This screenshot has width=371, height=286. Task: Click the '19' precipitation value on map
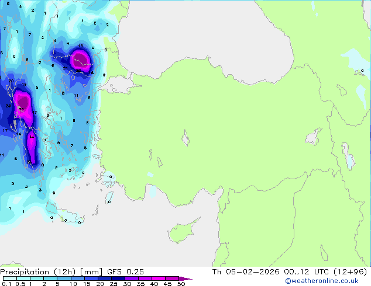pyautogui.click(x=24, y=85)
